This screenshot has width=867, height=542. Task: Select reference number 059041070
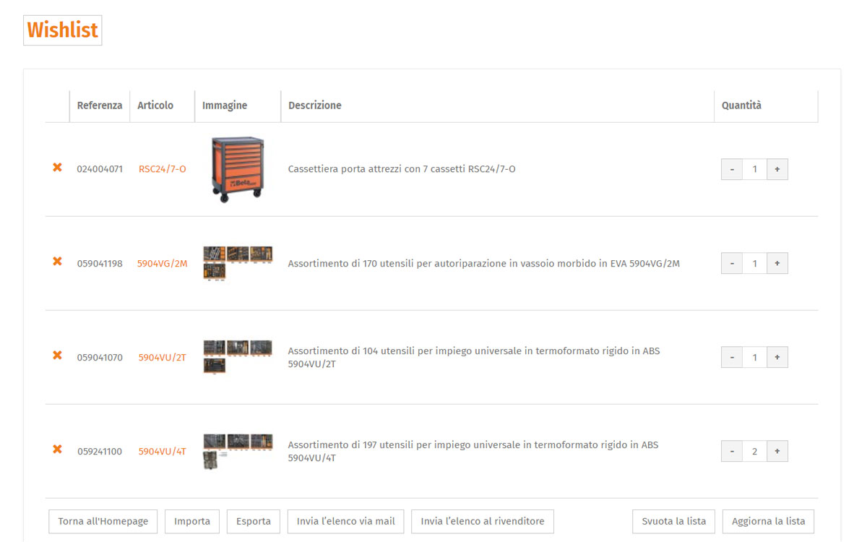coord(100,358)
